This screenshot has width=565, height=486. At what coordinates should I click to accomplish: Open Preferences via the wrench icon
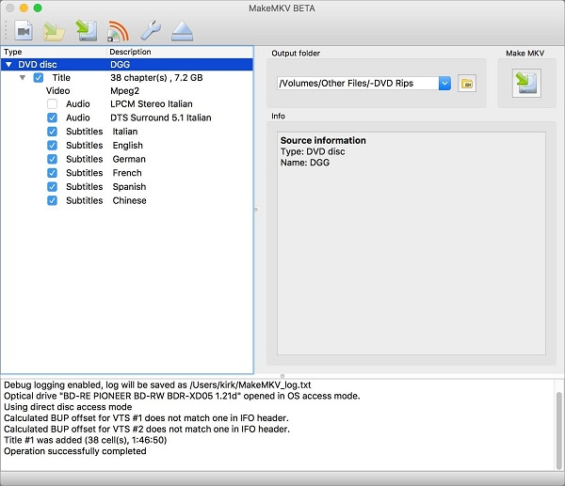pos(150,30)
